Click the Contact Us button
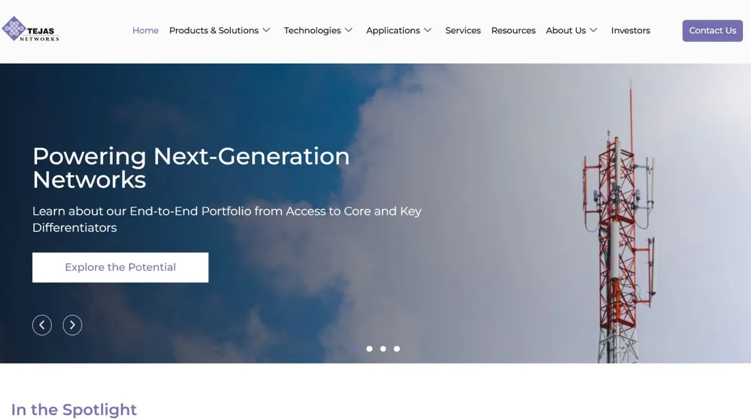This screenshot has width=751, height=419. (x=712, y=30)
